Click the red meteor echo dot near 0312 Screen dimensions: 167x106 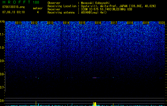click(x=36, y=77)
